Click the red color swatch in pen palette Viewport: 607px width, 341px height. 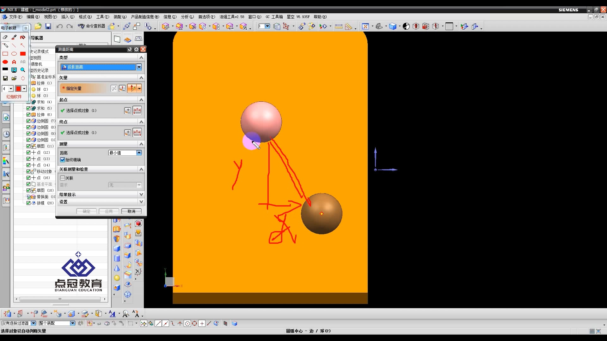19,89
